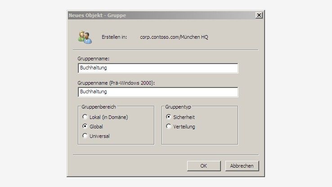This screenshot has height=187, width=332.
Task: Confirm with the OK button
Action: [x=203, y=166]
